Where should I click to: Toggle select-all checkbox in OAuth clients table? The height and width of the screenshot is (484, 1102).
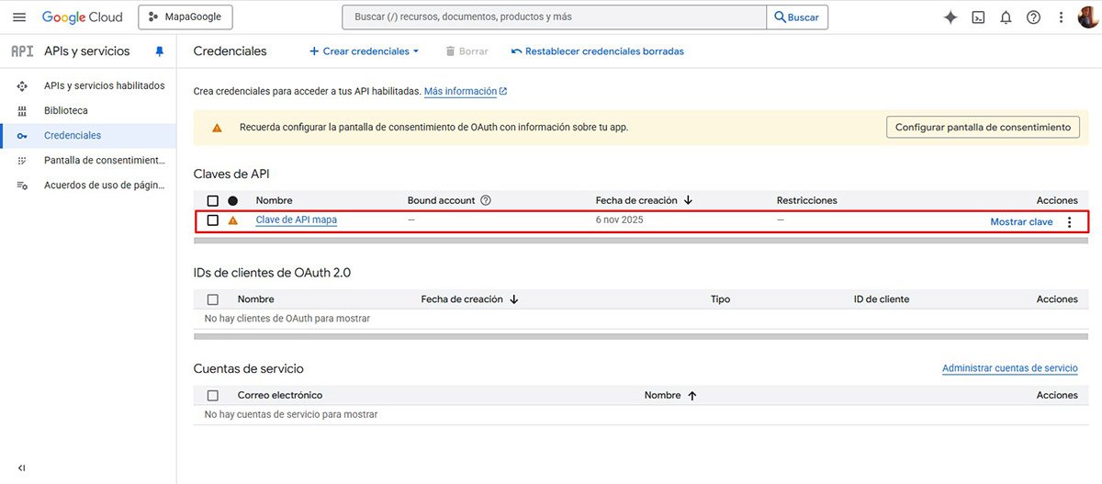213,299
